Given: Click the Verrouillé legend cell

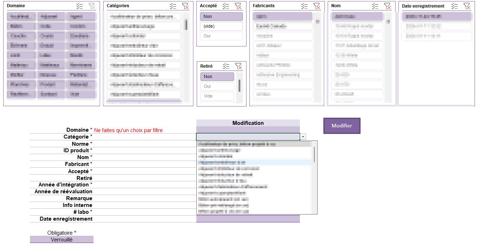Looking at the screenshot, I should [x=61, y=239].
